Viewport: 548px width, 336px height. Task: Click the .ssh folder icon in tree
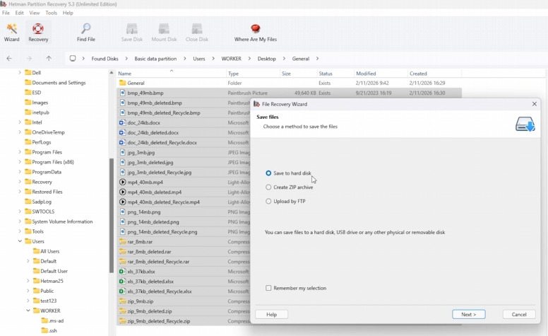(44, 330)
